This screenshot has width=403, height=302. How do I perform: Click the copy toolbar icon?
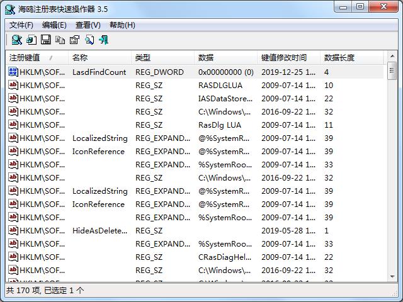click(x=60, y=40)
